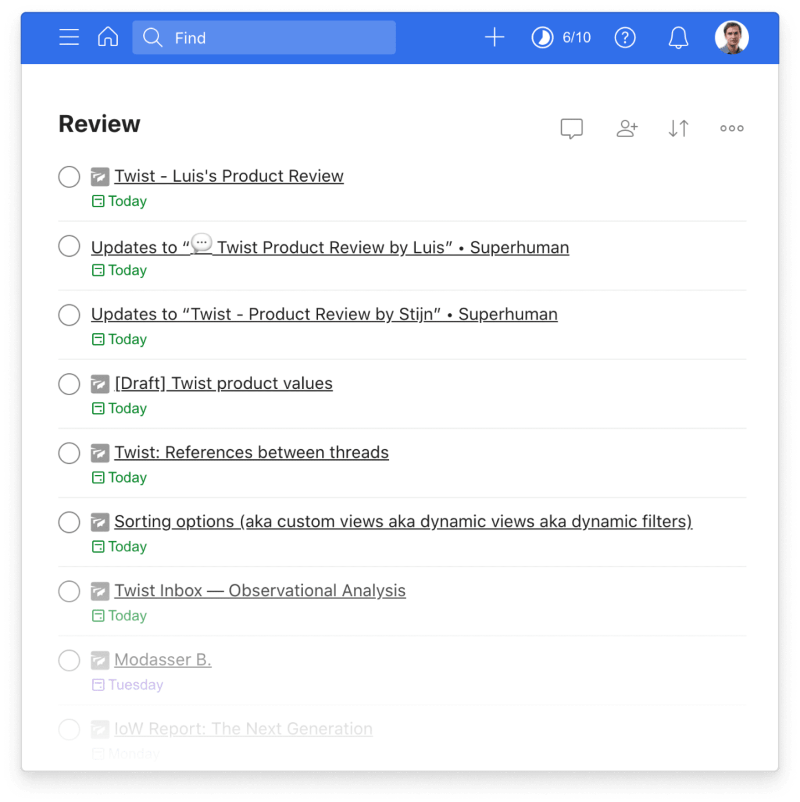Click the green Today icon under Luis's Product Review
800x802 pixels.
[98, 201]
